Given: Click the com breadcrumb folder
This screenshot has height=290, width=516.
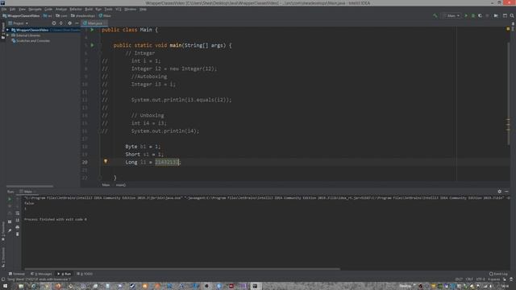Looking at the screenshot, I should (x=62, y=16).
